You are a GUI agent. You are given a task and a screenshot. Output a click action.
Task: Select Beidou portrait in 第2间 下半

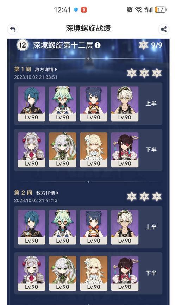point(125,273)
